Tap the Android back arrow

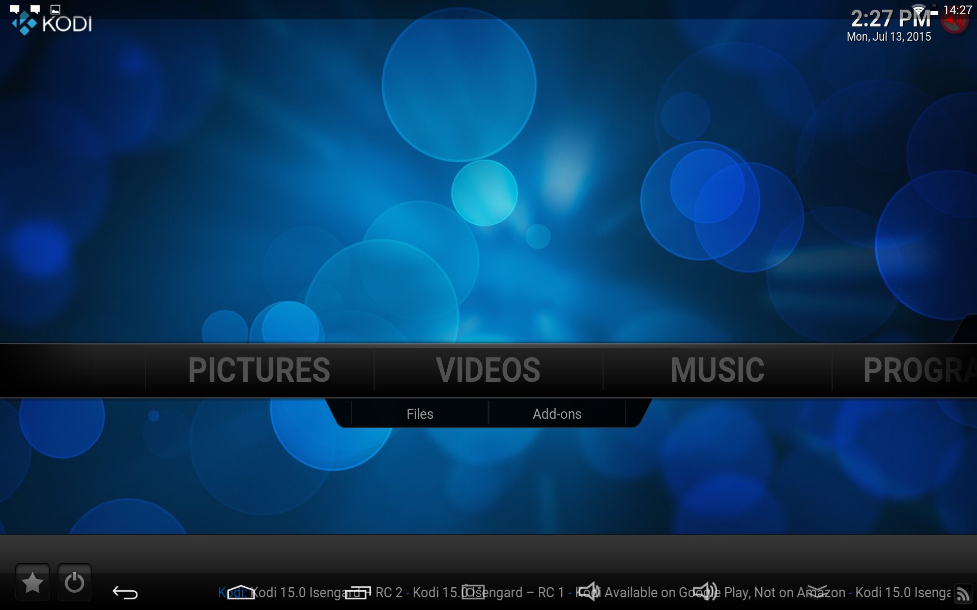[125, 593]
